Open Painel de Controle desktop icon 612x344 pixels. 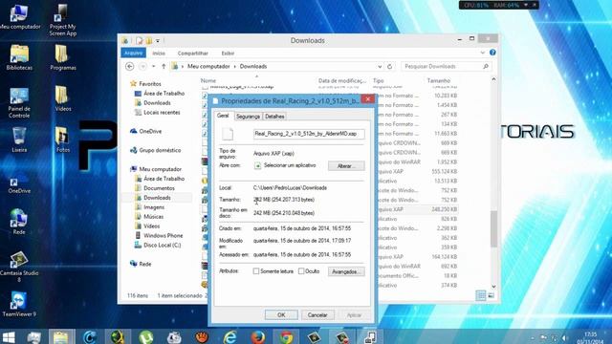[x=19, y=103]
